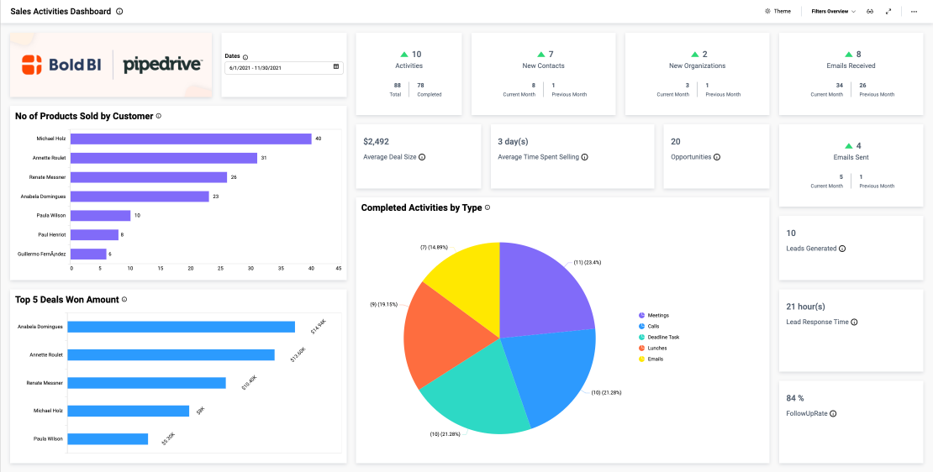This screenshot has width=933, height=472.
Task: Click info icon beside Completed Activities by Type
Action: [488, 207]
